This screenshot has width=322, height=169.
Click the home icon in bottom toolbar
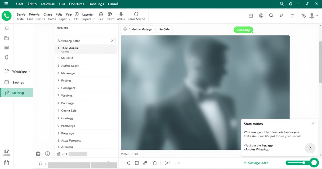point(155,163)
